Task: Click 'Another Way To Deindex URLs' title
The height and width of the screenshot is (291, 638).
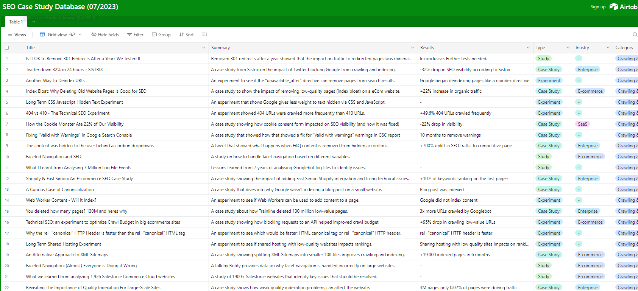Action: (56, 81)
